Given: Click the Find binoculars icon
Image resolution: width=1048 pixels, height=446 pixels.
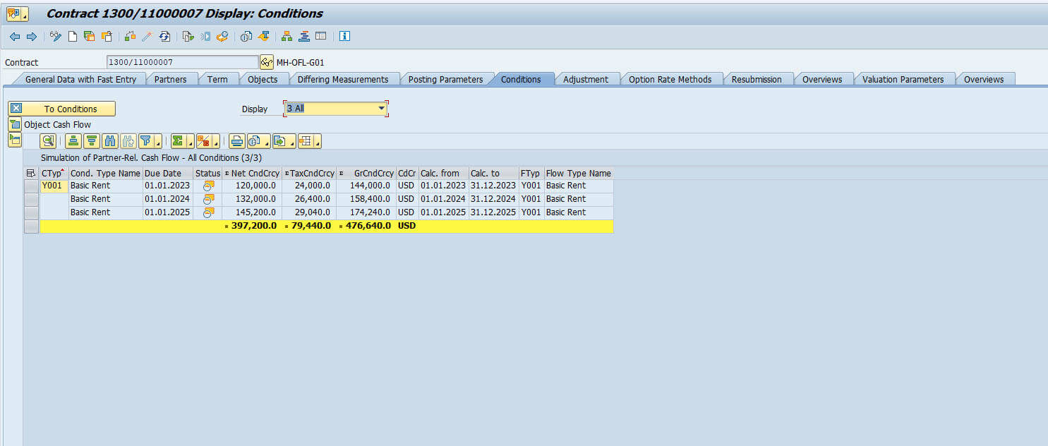Looking at the screenshot, I should coord(109,140).
